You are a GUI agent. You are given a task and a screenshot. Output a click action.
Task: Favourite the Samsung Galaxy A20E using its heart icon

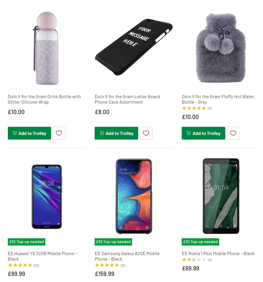pos(146,281)
